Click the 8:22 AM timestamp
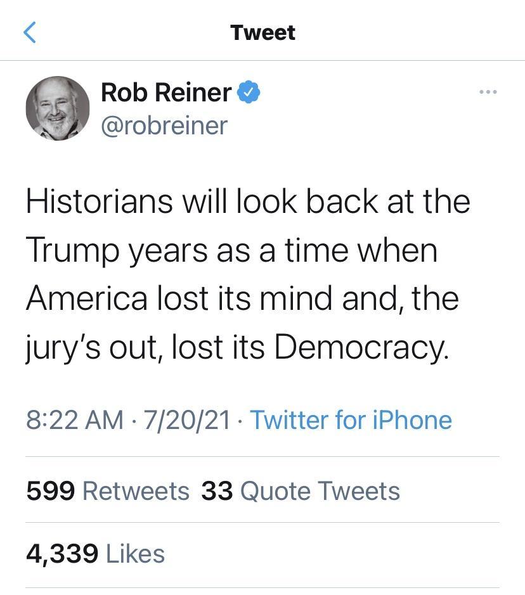525x595 pixels. pyautogui.click(x=74, y=419)
